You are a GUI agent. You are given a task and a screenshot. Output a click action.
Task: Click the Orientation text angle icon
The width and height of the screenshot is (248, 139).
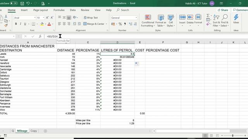pyautogui.click(x=75, y=17)
